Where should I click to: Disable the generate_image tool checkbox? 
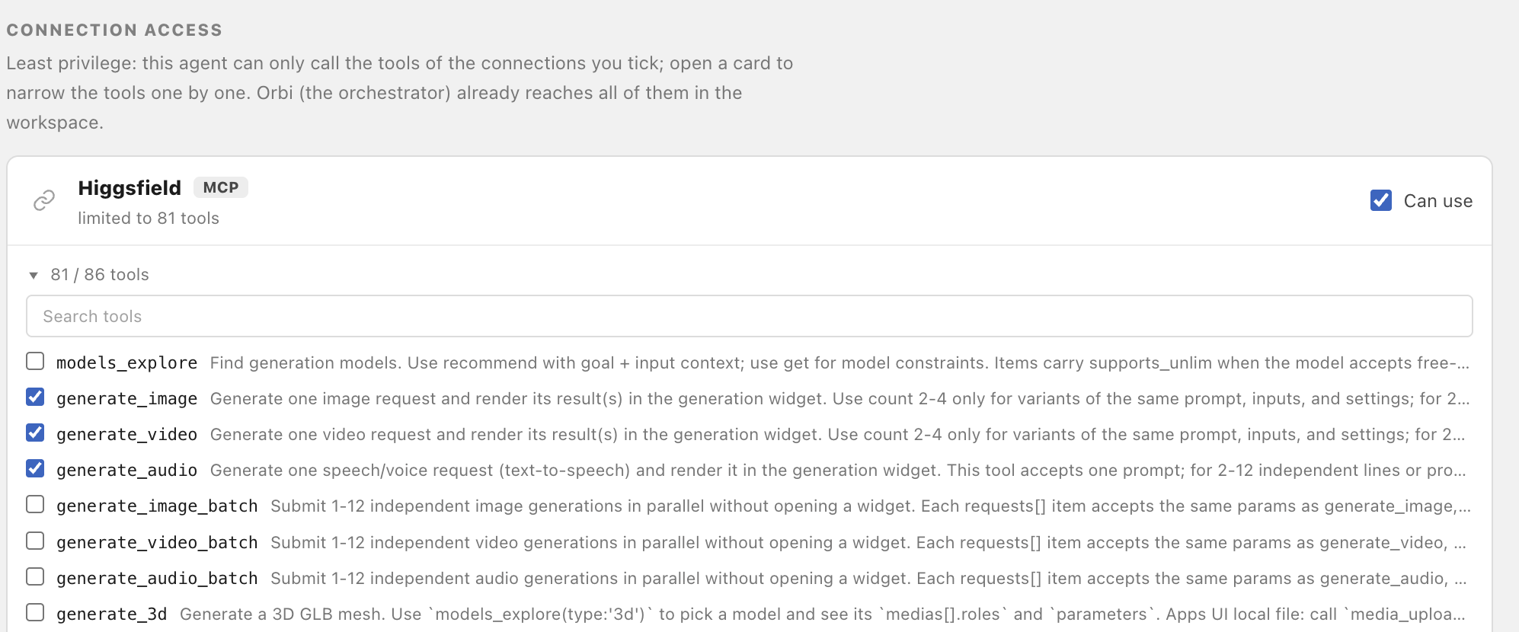point(35,397)
